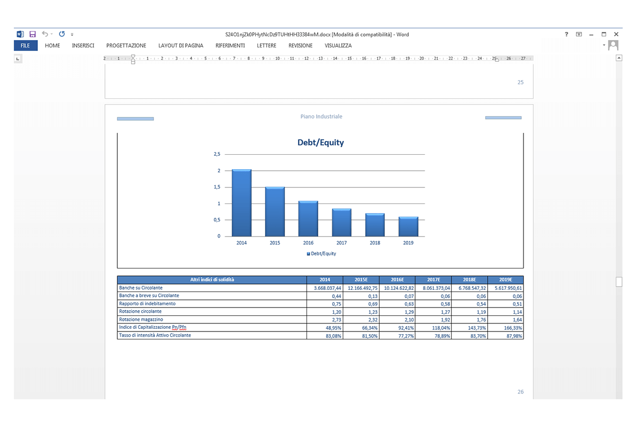The image size is (636, 427).
Task: Click page number 26 in the footer
Action: [x=520, y=392]
